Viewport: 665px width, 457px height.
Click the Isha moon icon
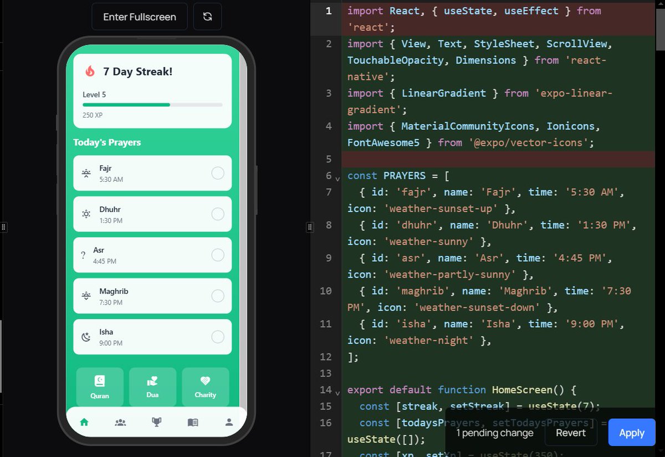pos(86,337)
